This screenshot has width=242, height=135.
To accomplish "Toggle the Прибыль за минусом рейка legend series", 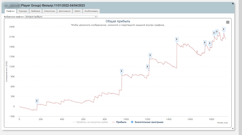I will pos(90,122).
